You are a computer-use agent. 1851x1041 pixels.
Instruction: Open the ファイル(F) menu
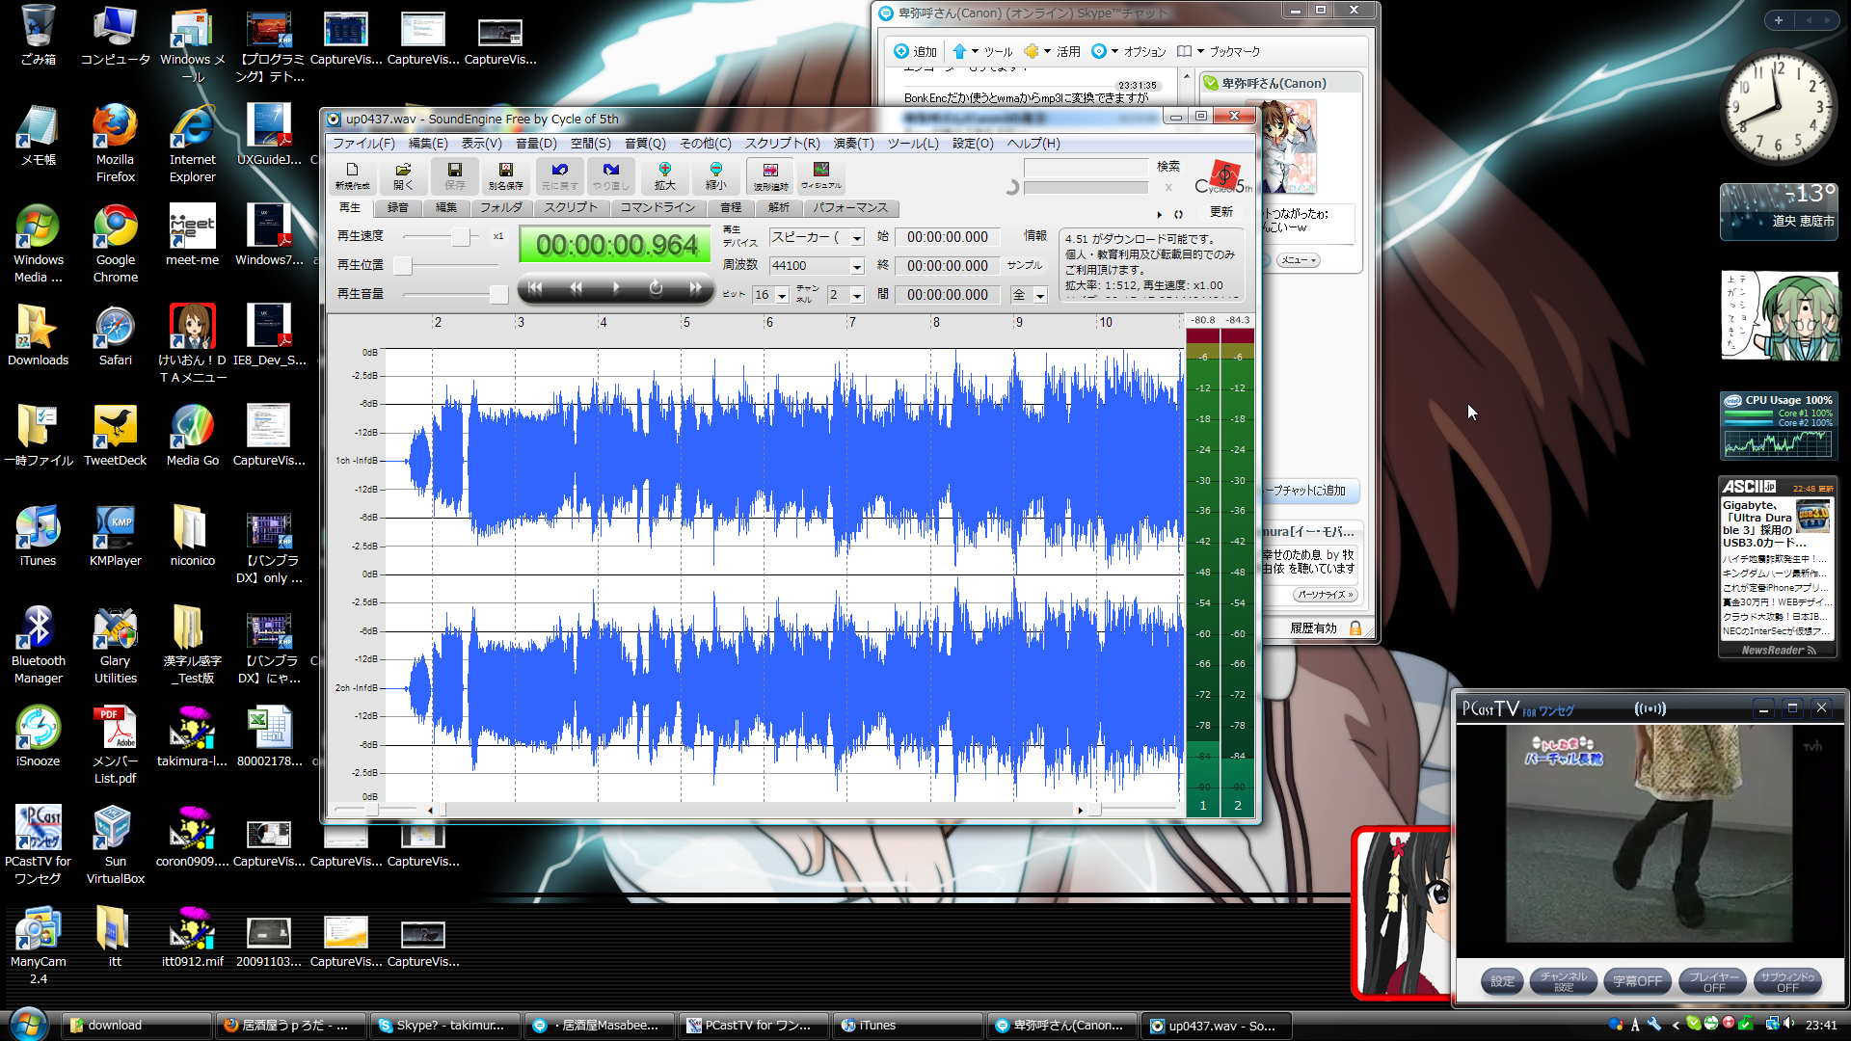click(x=363, y=144)
